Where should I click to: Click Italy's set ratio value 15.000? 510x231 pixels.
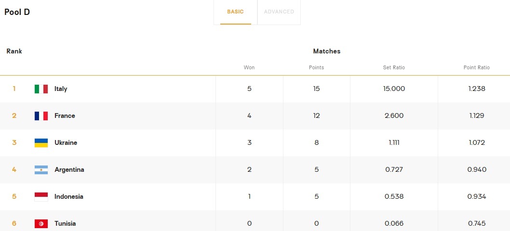tap(394, 89)
